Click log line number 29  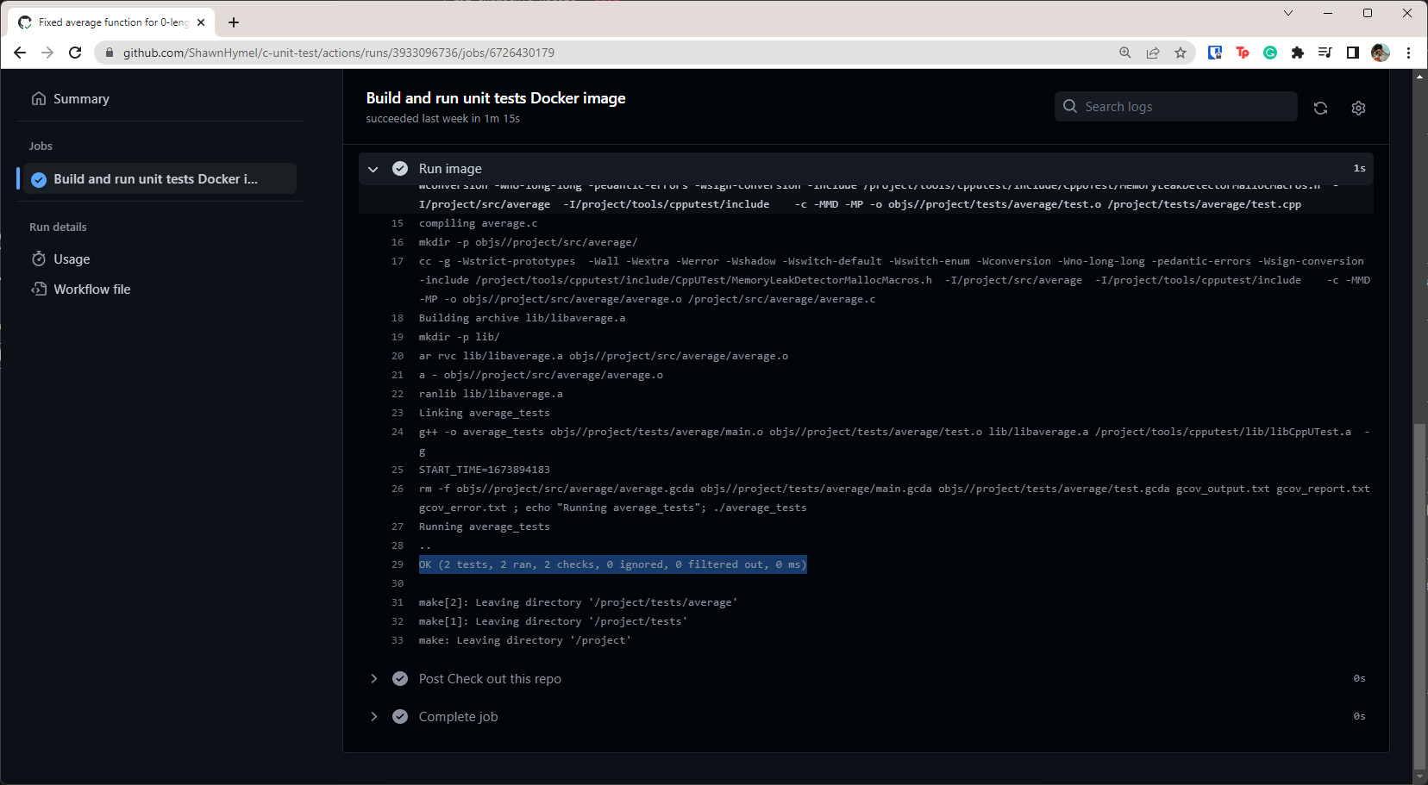(397, 564)
